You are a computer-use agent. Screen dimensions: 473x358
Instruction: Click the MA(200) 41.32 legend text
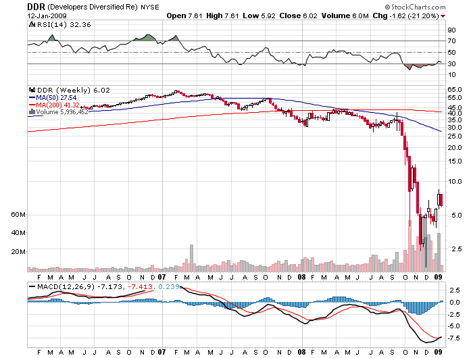[x=58, y=105]
